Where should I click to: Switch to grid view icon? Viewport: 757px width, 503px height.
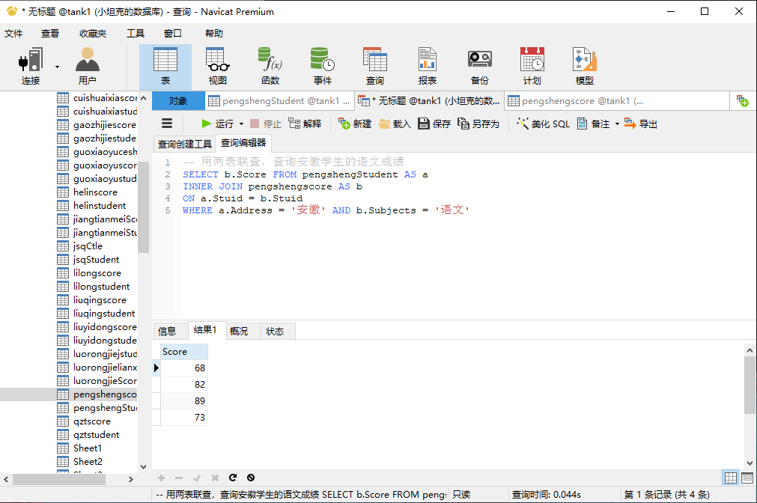click(x=731, y=478)
